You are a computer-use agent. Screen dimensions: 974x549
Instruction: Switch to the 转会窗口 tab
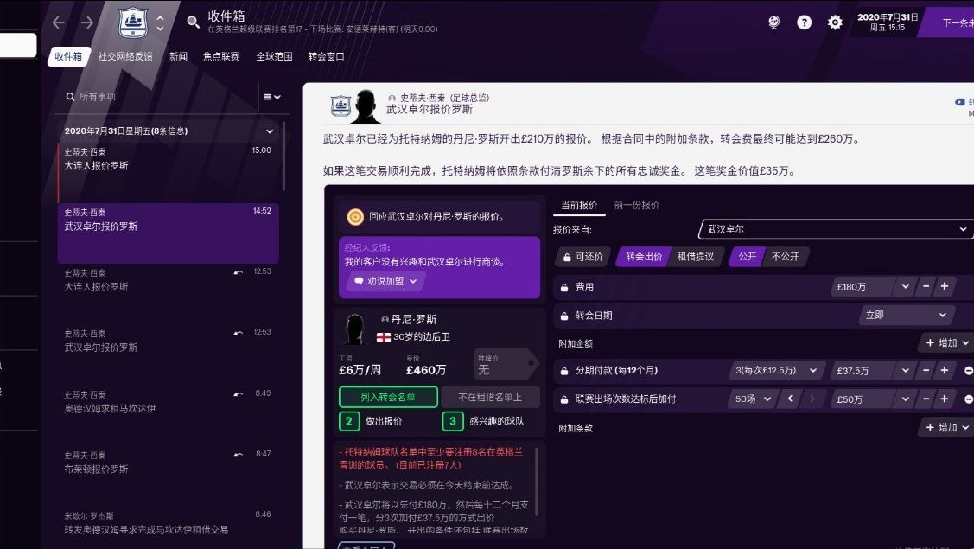click(x=326, y=56)
